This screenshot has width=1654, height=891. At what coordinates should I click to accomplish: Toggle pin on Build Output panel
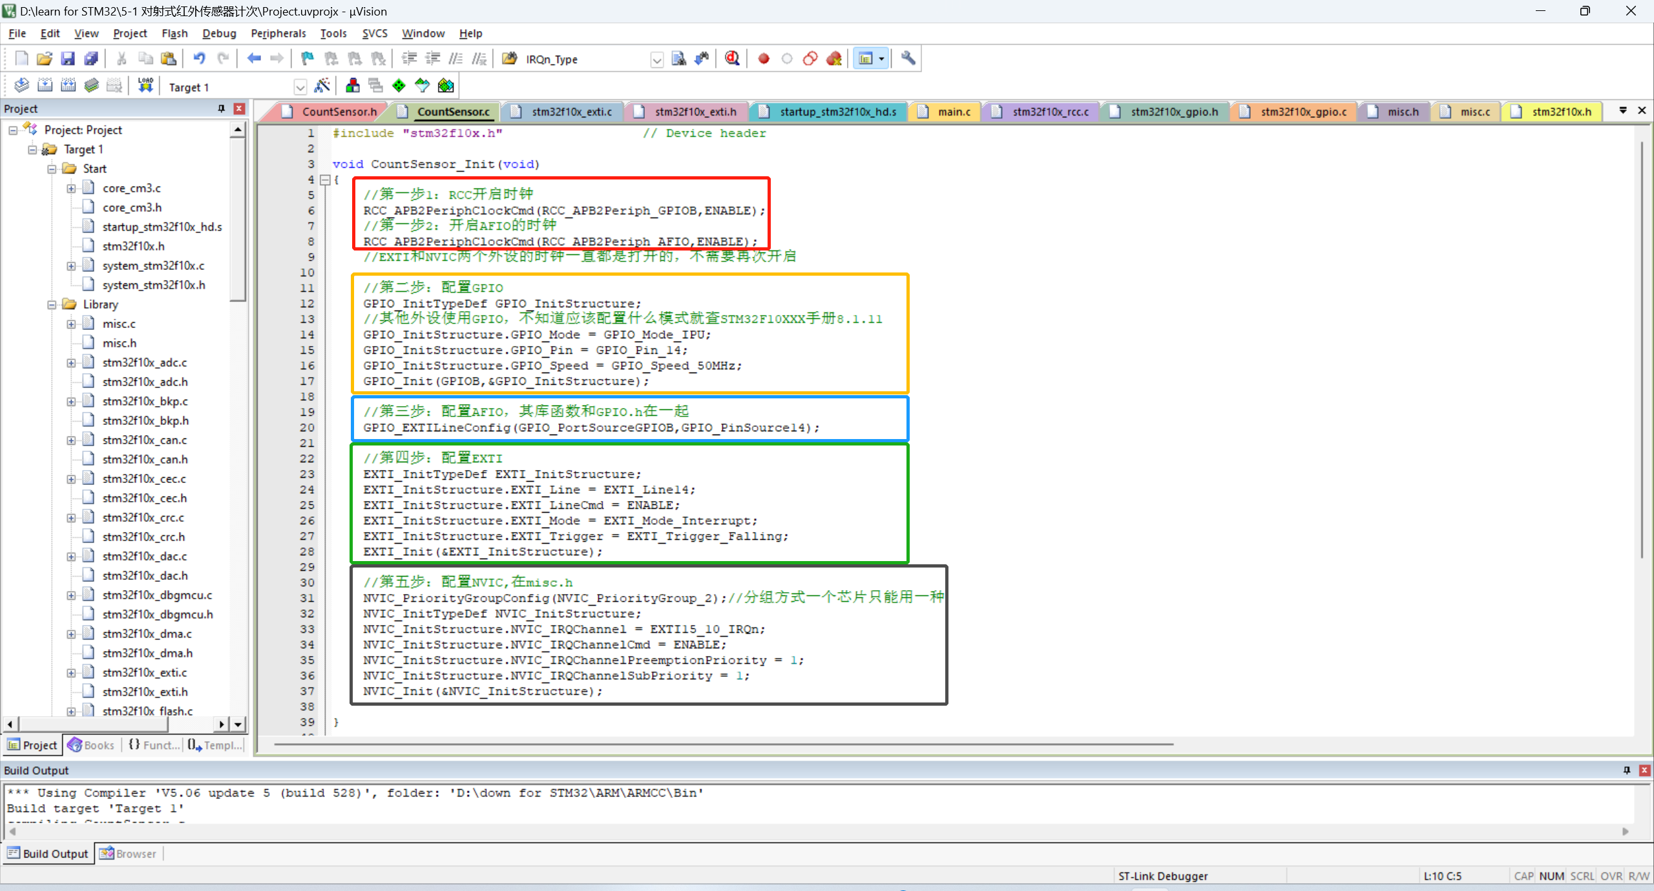click(1626, 770)
